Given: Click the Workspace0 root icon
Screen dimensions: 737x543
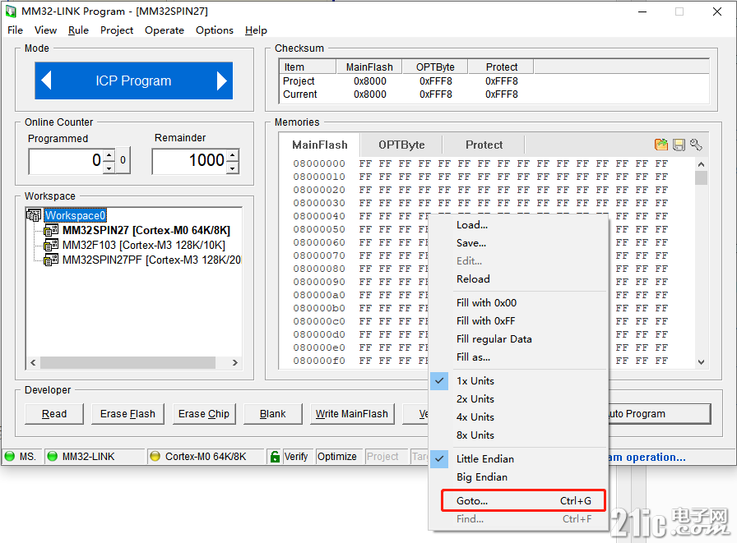Looking at the screenshot, I should pyautogui.click(x=34, y=215).
